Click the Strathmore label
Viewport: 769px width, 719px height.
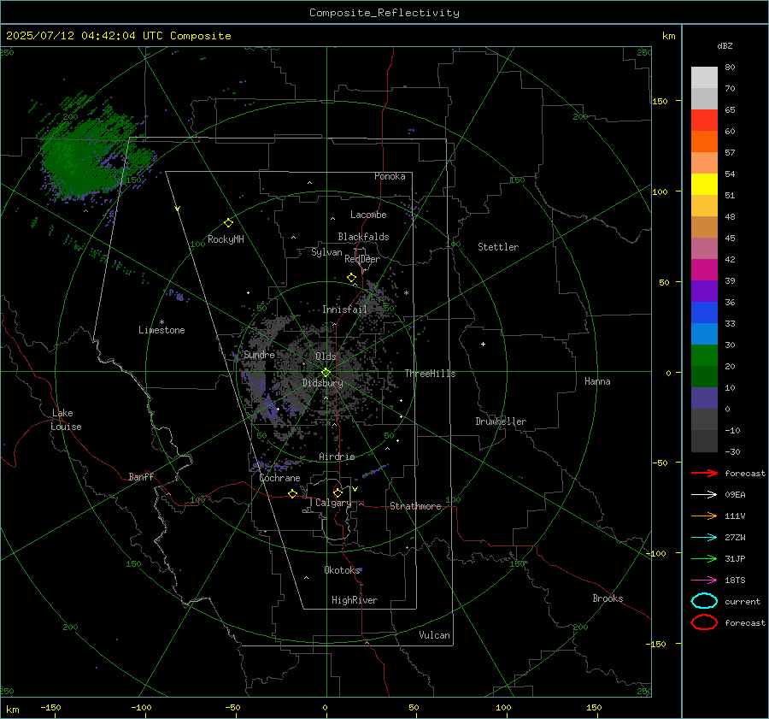pyautogui.click(x=415, y=506)
